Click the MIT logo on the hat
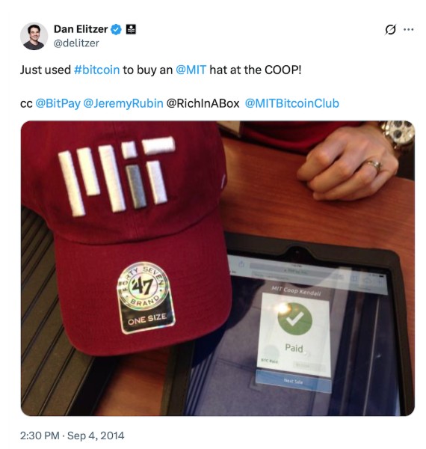Screen dimensions: 426x449 coord(117,175)
